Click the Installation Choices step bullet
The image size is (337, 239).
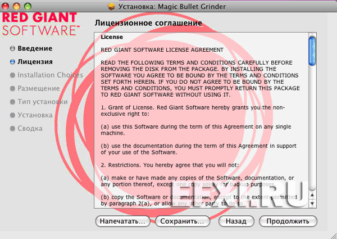point(12,75)
